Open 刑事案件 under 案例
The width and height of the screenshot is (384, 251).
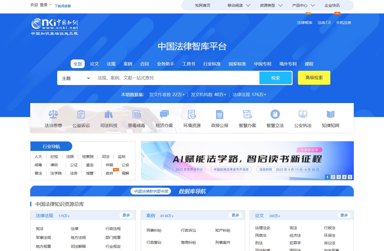click(x=223, y=242)
